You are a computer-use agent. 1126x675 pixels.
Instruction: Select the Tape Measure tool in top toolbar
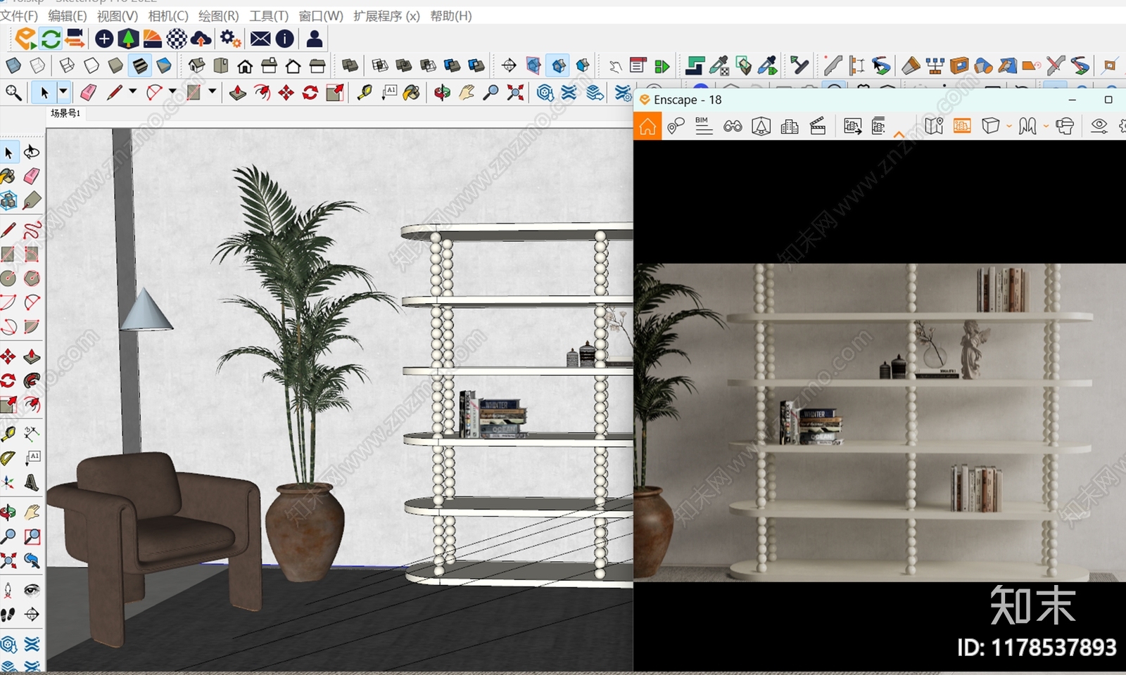coord(365,93)
